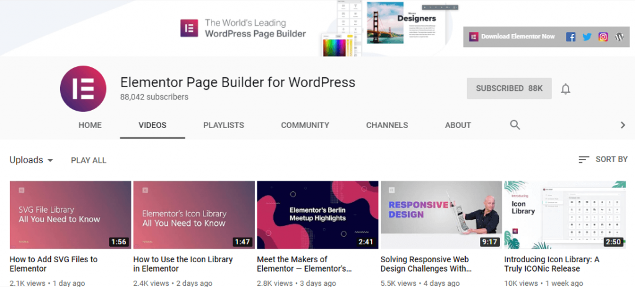Viewport: 635px width, 287px height.
Task: Play the SVG File Library thumbnail
Action: coord(71,215)
